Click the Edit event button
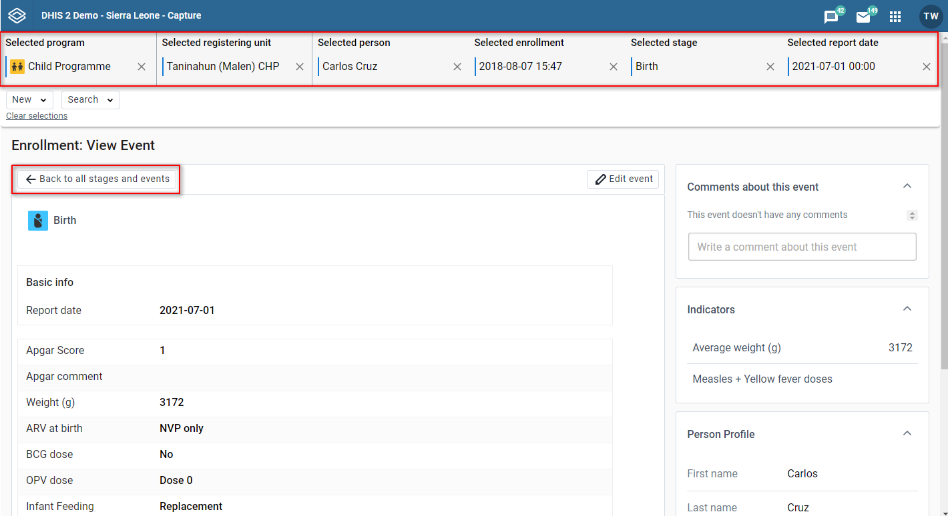 [x=623, y=179]
